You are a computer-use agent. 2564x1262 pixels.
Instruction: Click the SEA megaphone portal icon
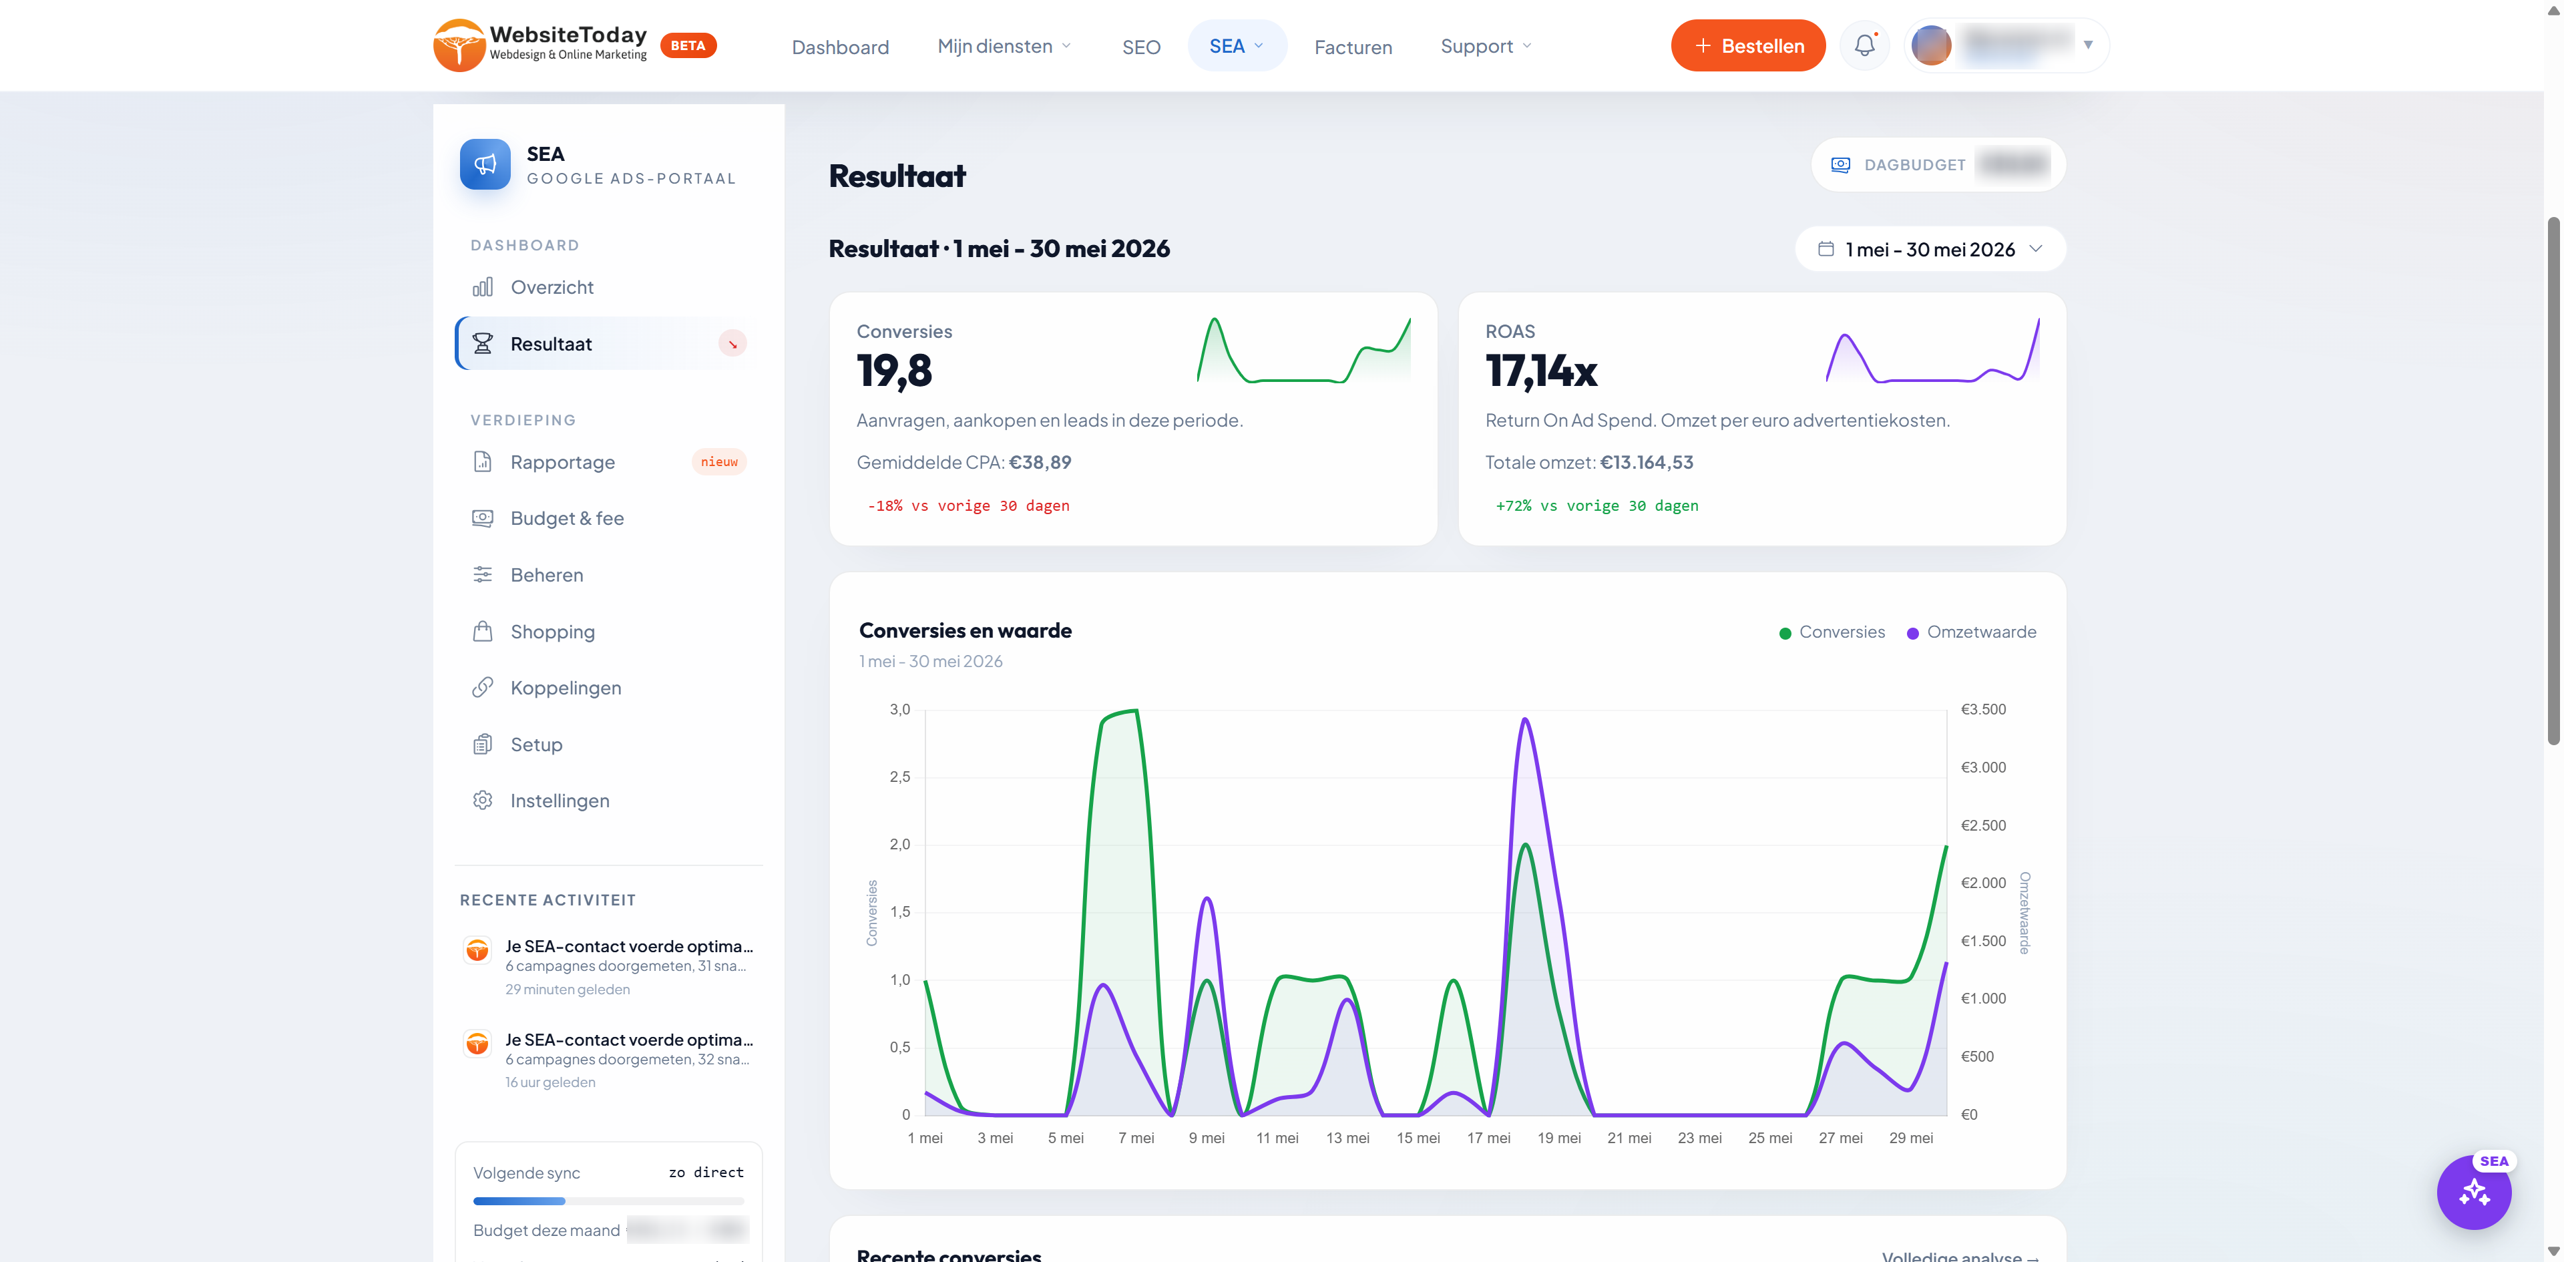coord(485,164)
